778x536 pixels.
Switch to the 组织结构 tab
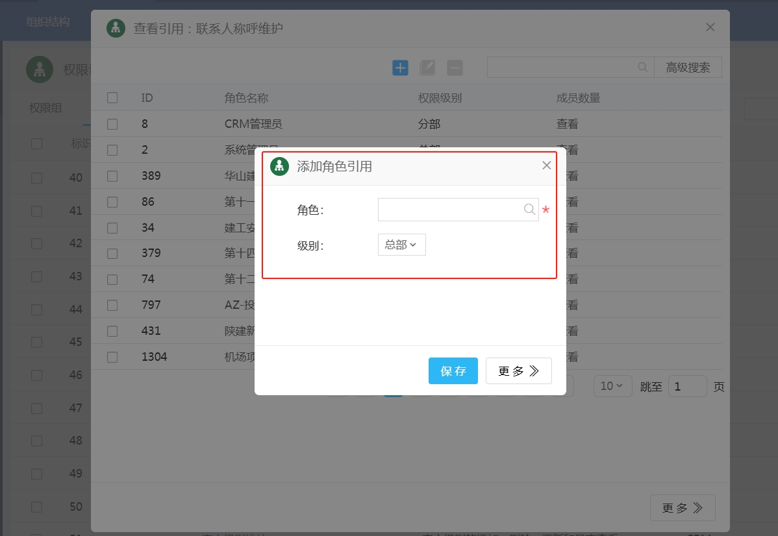point(48,22)
